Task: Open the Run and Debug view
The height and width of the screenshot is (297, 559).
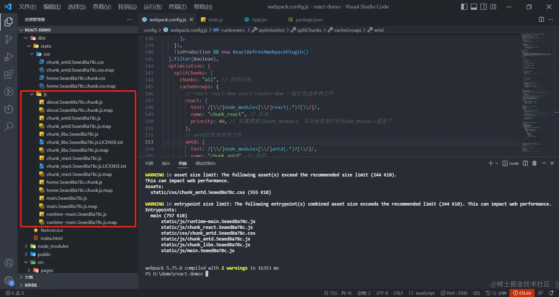Action: pyautogui.click(x=9, y=57)
